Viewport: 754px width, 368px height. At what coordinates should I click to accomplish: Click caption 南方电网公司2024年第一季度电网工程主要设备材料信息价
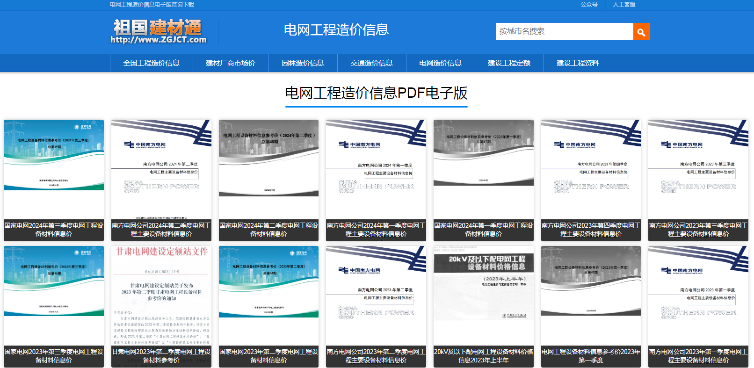[x=376, y=230]
